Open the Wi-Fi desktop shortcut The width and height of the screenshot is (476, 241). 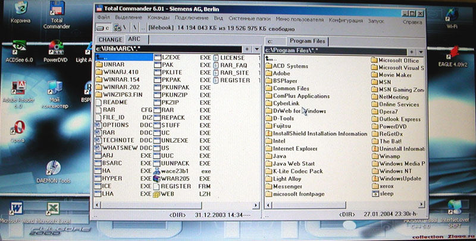pos(452,18)
